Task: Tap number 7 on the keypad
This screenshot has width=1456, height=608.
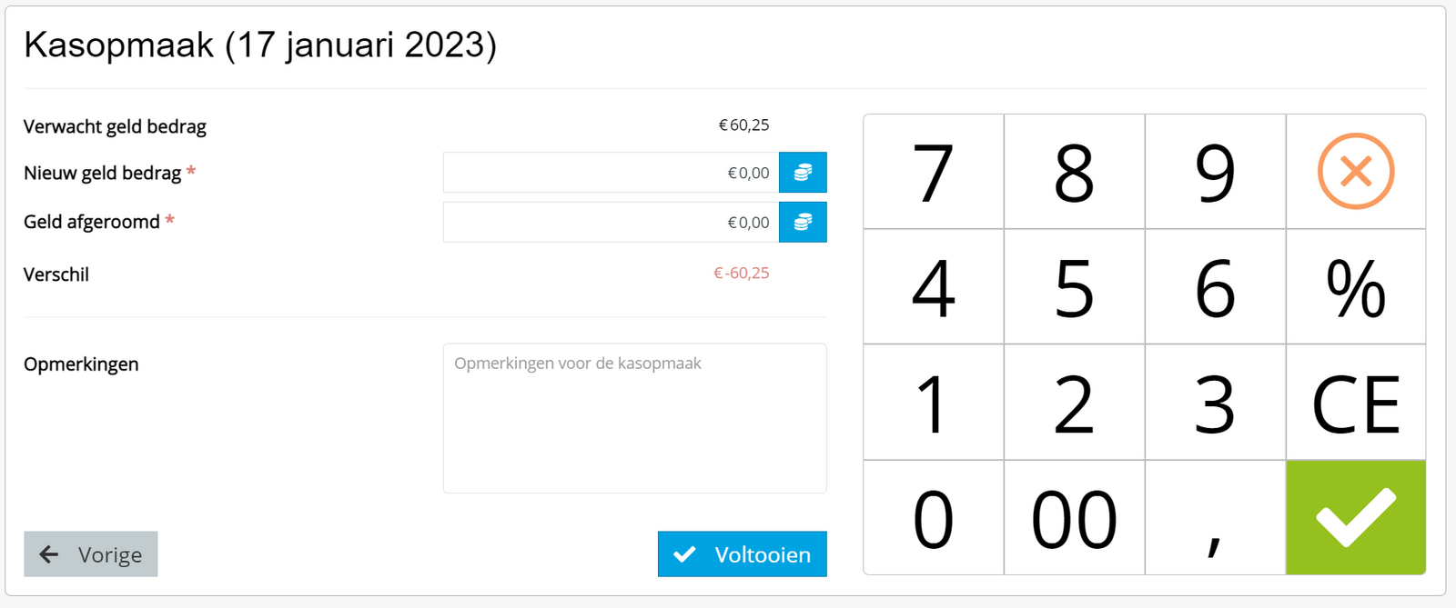Action: pos(934,172)
